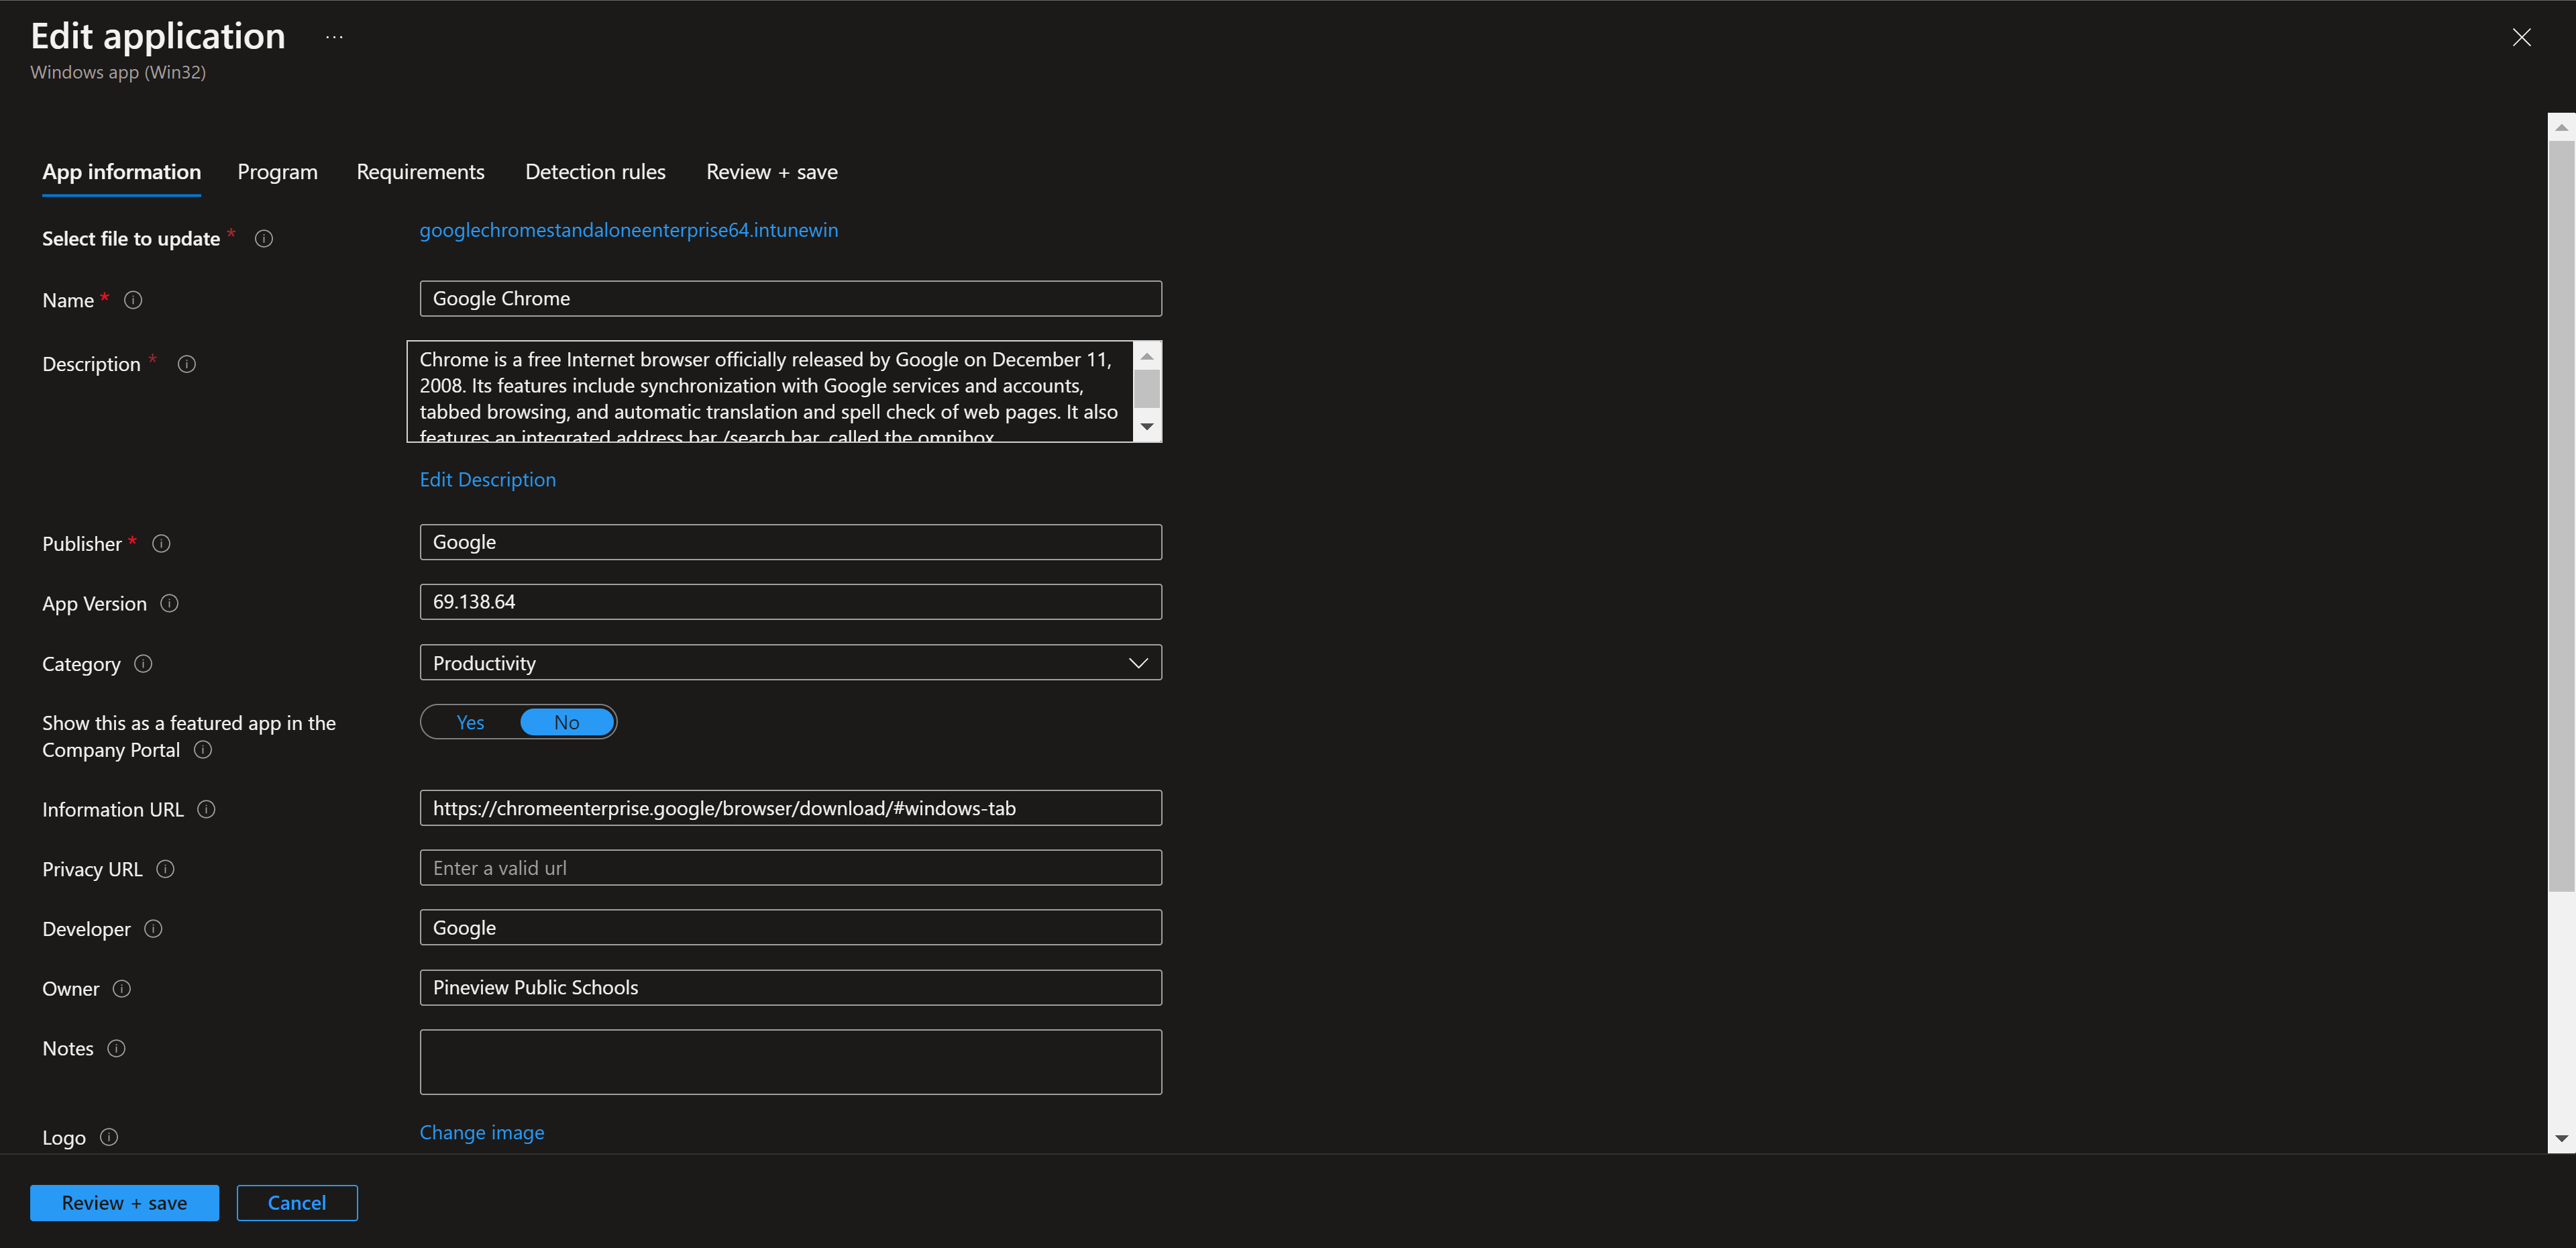Screen dimensions: 2576x1248
Task: Click info icon beside Category label
Action: pyautogui.click(x=143, y=663)
